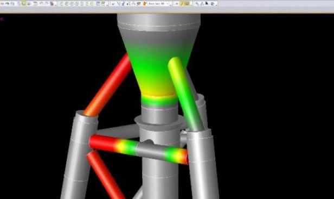Screen dimensions: 334x199
Task: Click the blue grid table icon
Action: (x=99, y=3)
